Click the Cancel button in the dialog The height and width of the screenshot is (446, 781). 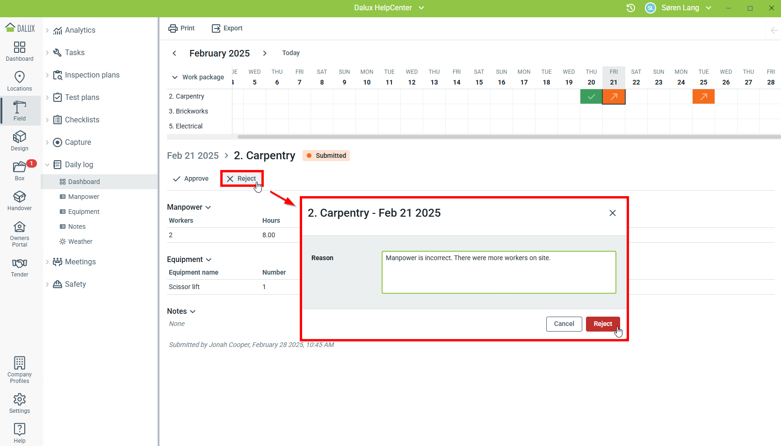click(x=564, y=324)
